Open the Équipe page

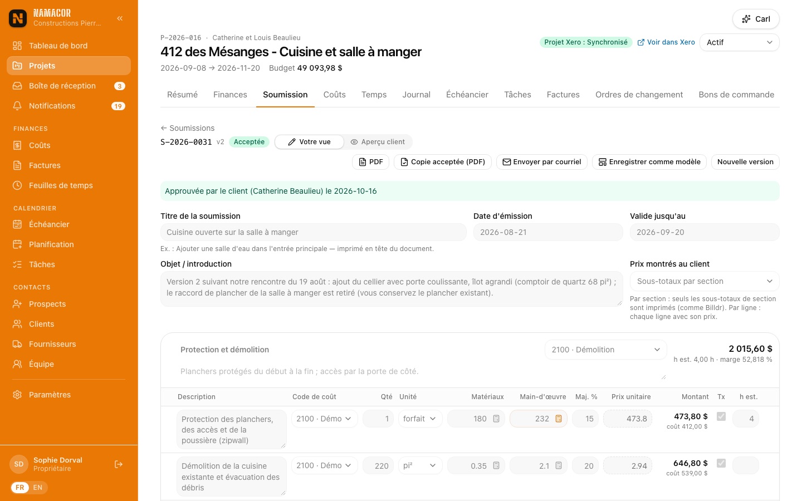pyautogui.click(x=69, y=364)
